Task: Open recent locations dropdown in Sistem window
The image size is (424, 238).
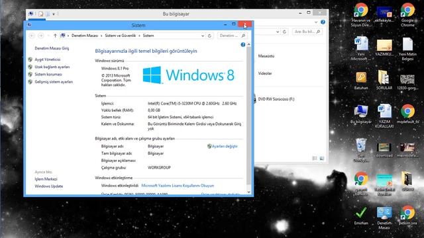Action: pyautogui.click(x=48, y=36)
